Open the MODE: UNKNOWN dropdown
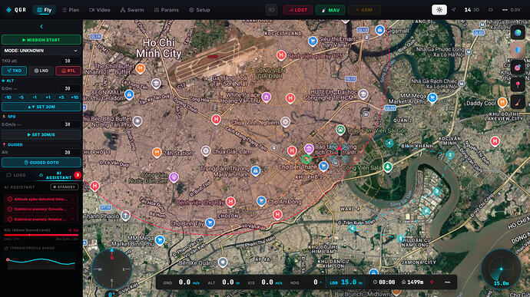 (41, 51)
